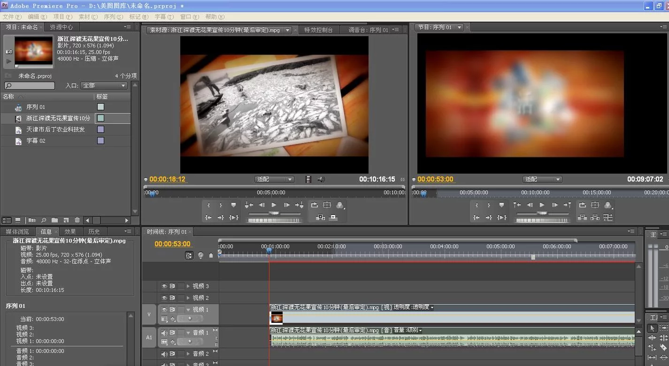The image size is (669, 366).
Task: Open the 序列(S) menu
Action: [x=113, y=16]
